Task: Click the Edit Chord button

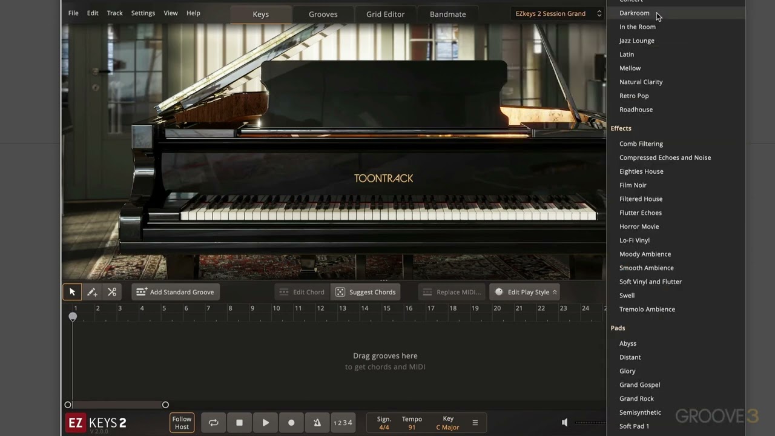Action: tap(302, 292)
